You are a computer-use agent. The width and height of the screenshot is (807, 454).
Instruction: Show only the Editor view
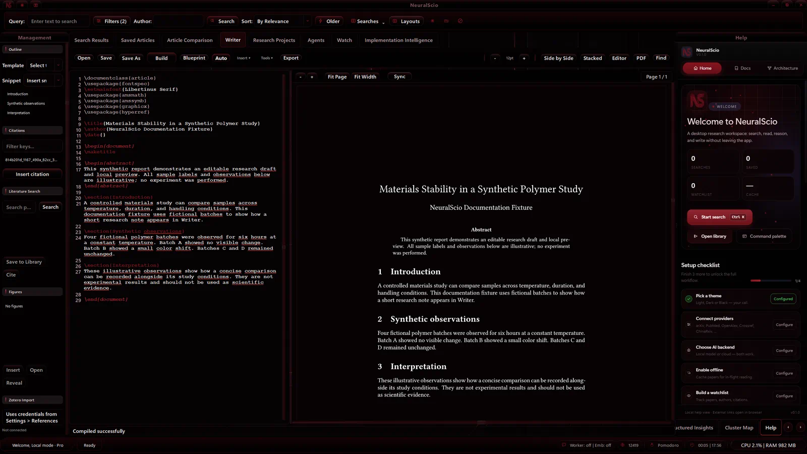tap(619, 58)
